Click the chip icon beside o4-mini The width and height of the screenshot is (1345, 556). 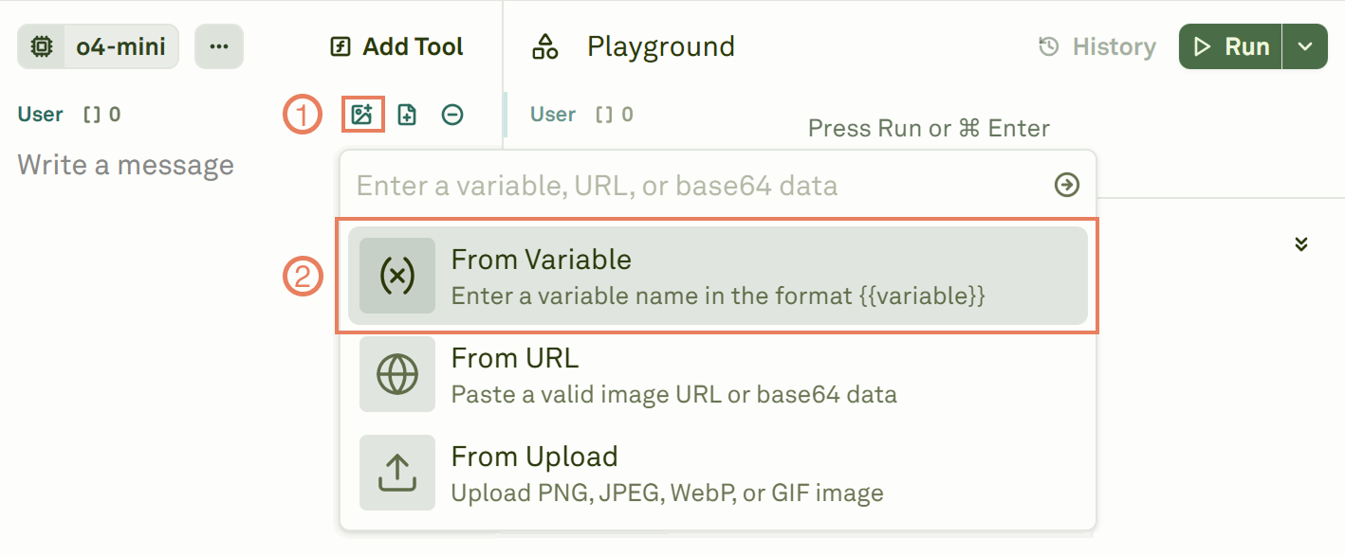(40, 45)
